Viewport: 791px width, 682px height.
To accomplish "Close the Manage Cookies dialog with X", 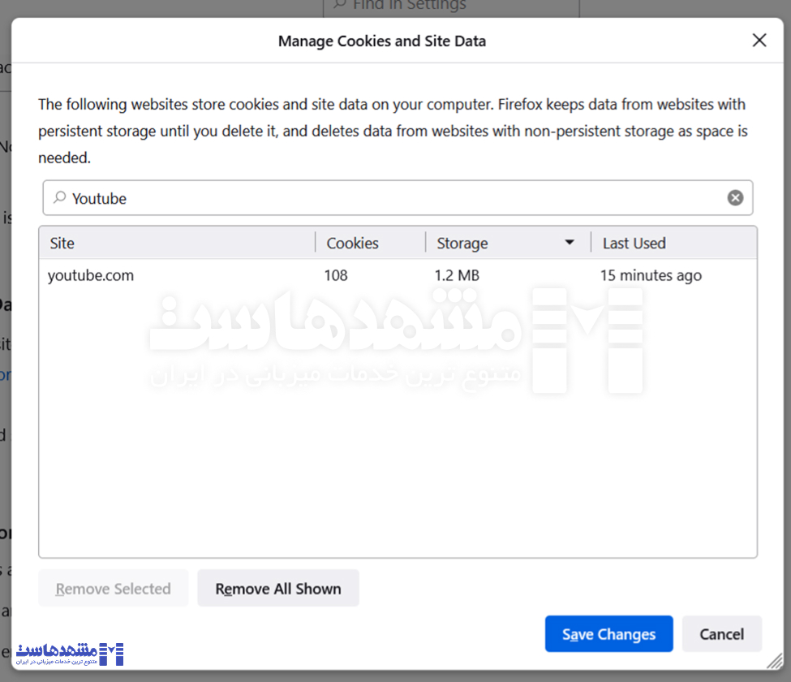I will [759, 41].
